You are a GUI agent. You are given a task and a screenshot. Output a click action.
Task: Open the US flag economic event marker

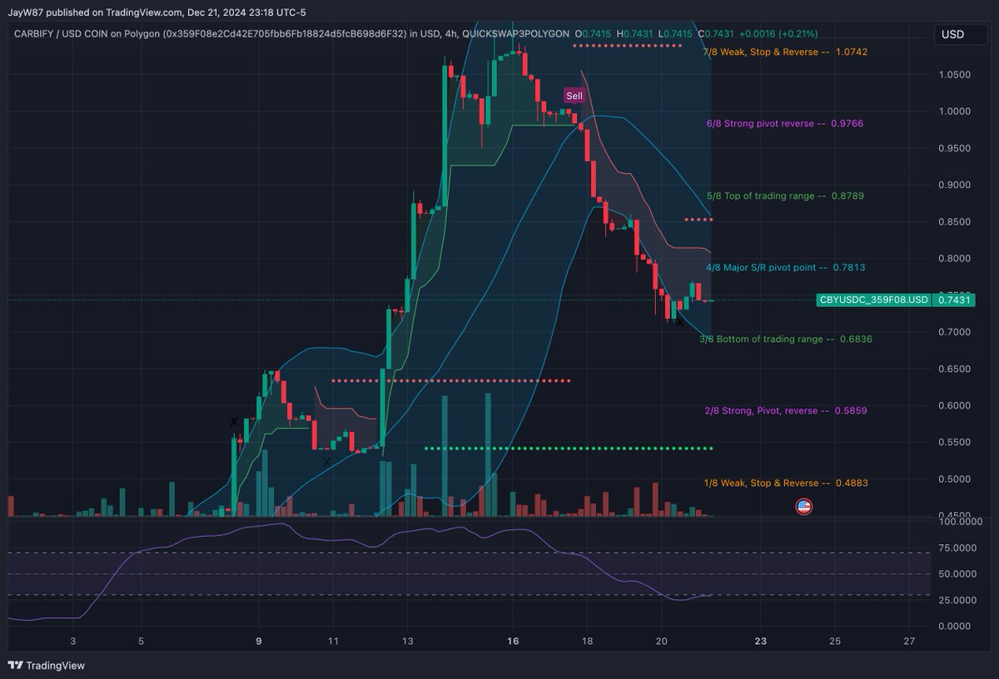click(x=803, y=506)
